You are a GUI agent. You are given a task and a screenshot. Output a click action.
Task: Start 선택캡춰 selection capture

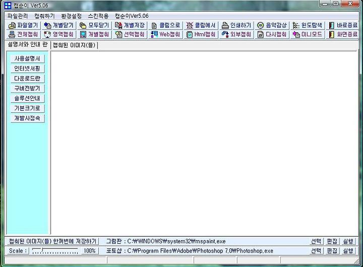[130, 34]
